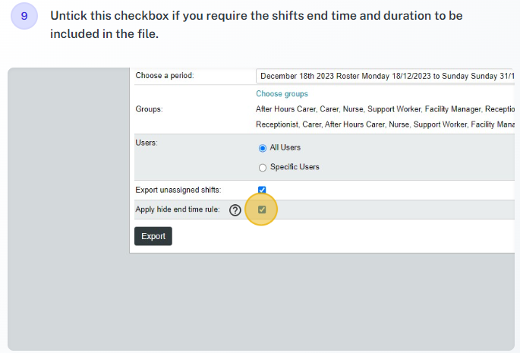The image size is (520, 353).
Task: Select the Specific Users radio option
Action: [263, 168]
